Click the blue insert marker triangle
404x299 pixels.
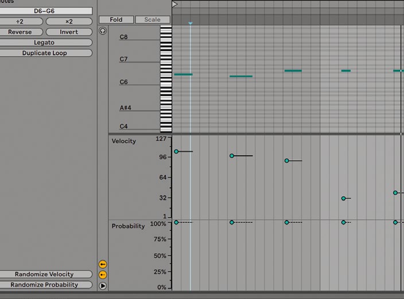pos(191,23)
